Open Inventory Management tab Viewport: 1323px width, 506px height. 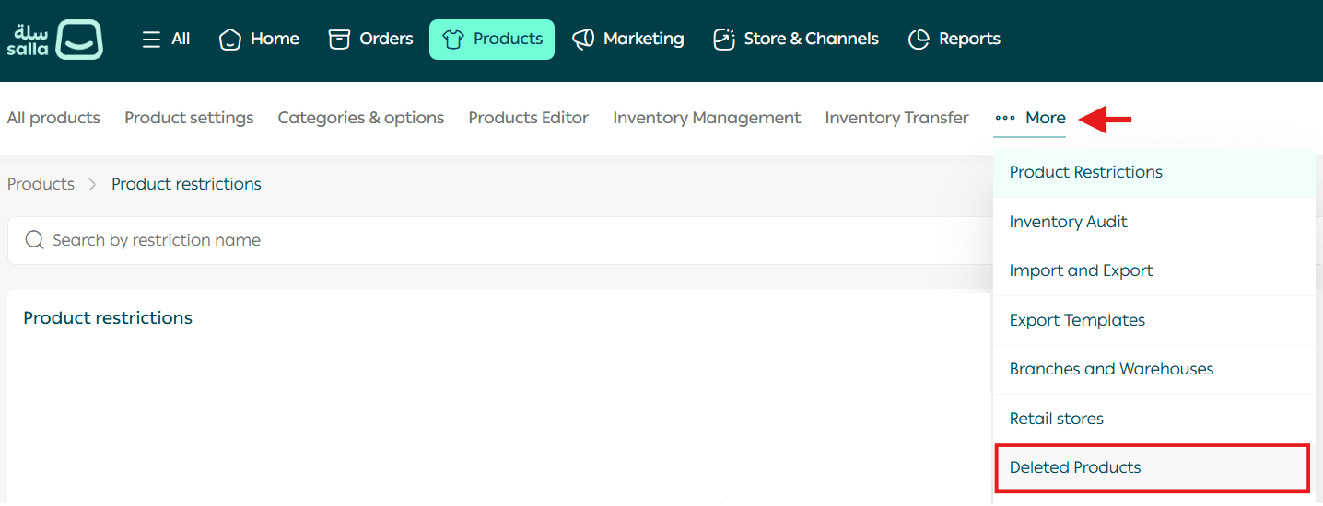tap(707, 118)
